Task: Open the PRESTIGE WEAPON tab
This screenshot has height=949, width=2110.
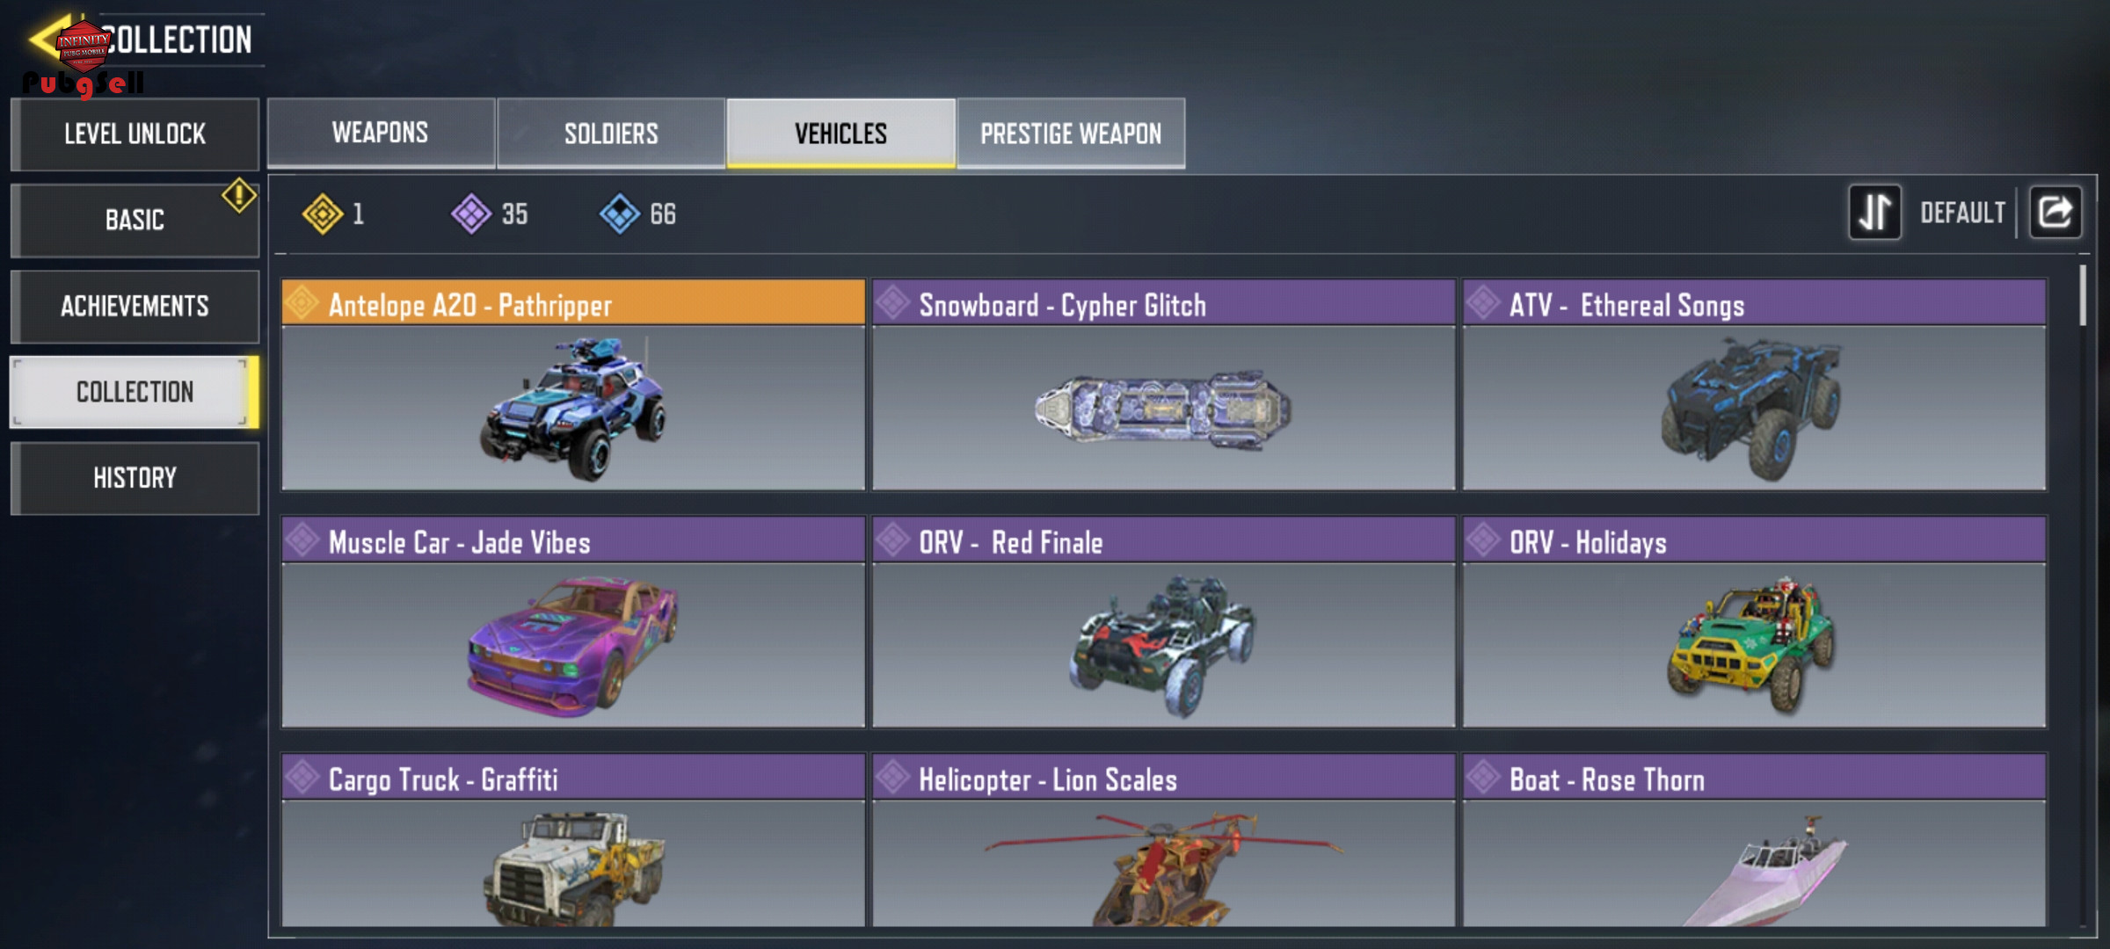Action: point(1071,133)
